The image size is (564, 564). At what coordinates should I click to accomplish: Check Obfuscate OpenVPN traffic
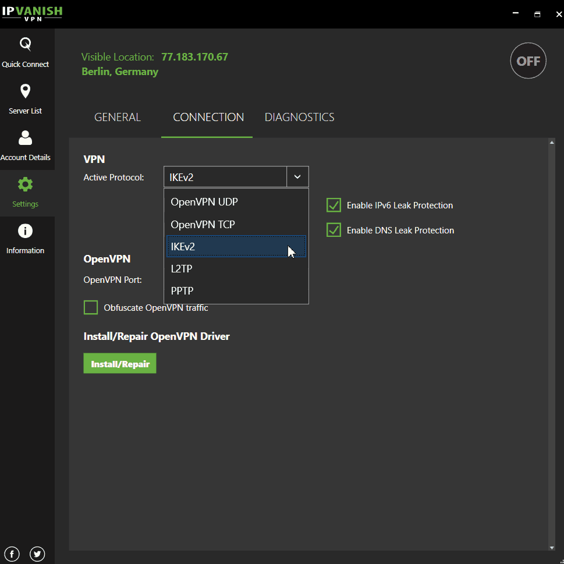point(91,307)
